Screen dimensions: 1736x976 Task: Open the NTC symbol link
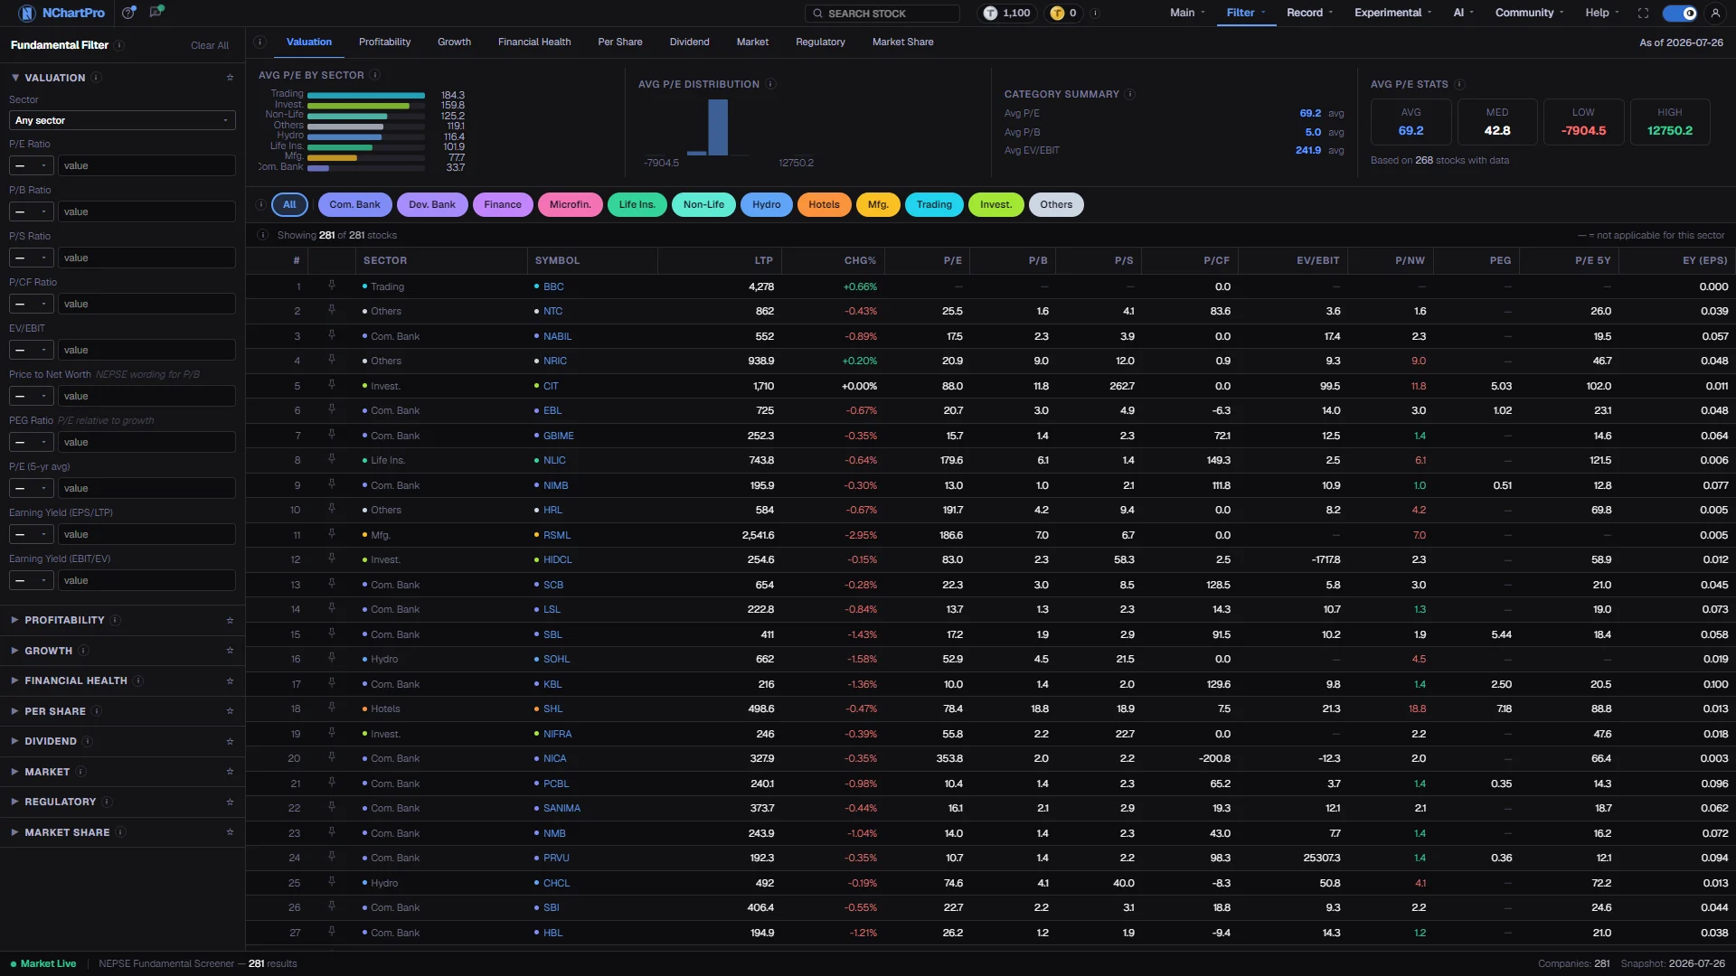pos(552,311)
